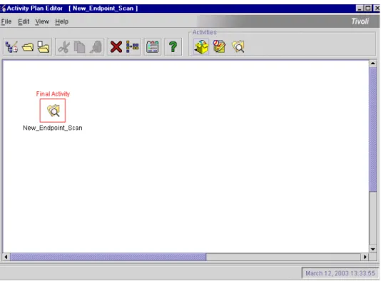Maximize the Activity Plan Editor window

coord(368,9)
